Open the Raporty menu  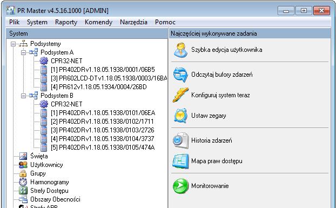click(66, 22)
